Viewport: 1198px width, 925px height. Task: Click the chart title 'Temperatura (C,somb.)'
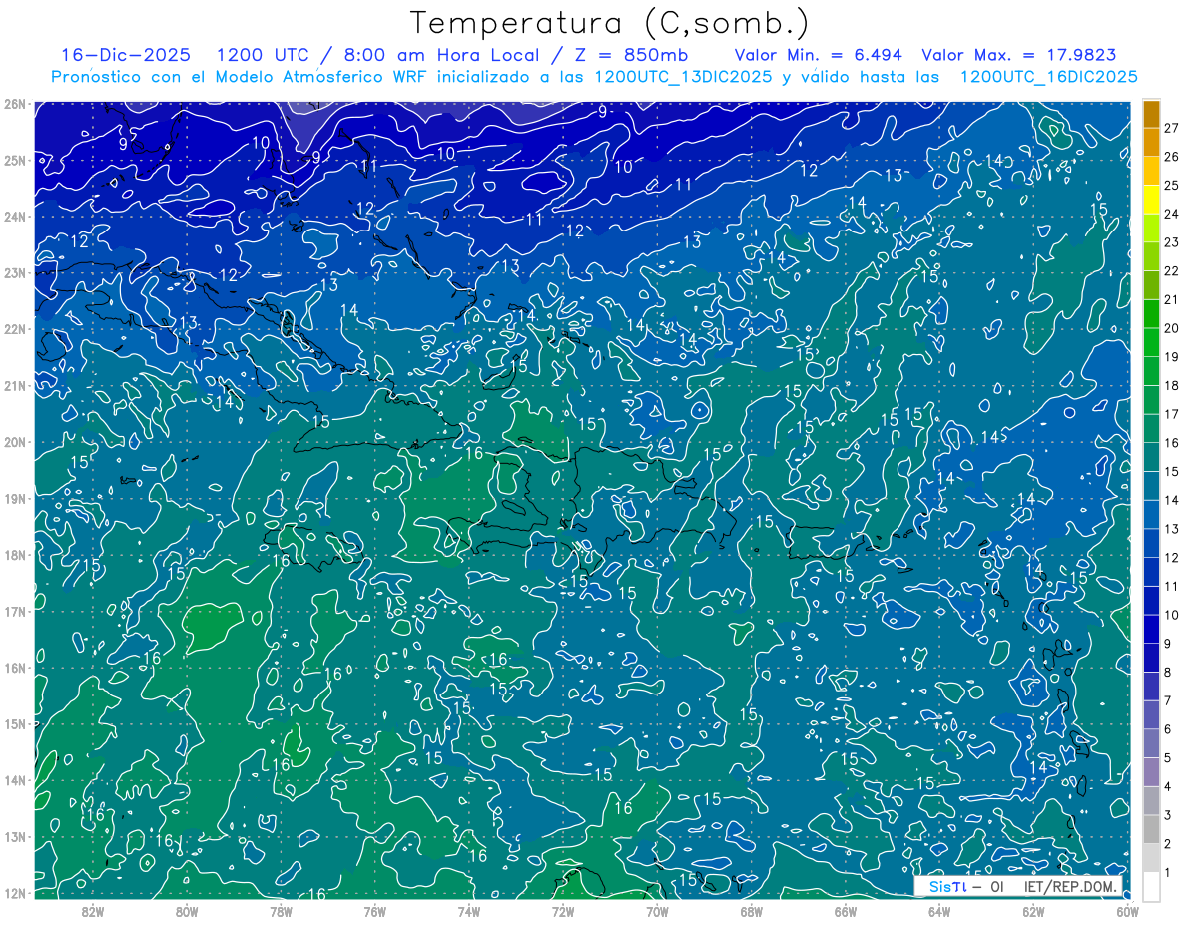pos(610,23)
